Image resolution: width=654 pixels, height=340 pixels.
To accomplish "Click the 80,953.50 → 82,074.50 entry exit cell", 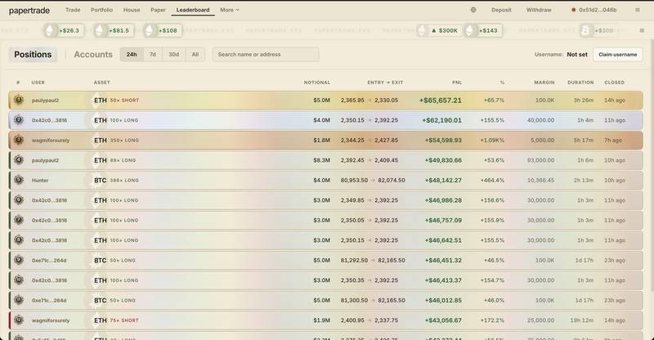I will [x=373, y=181].
